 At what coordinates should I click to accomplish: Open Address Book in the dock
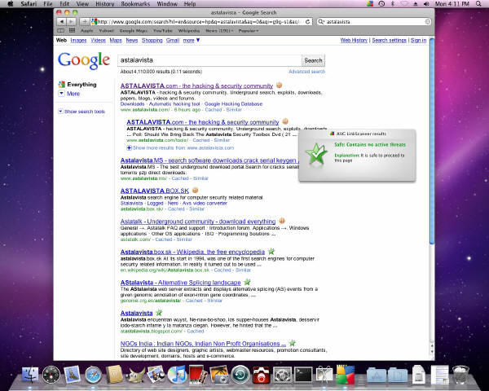pyautogui.click(x=114, y=374)
